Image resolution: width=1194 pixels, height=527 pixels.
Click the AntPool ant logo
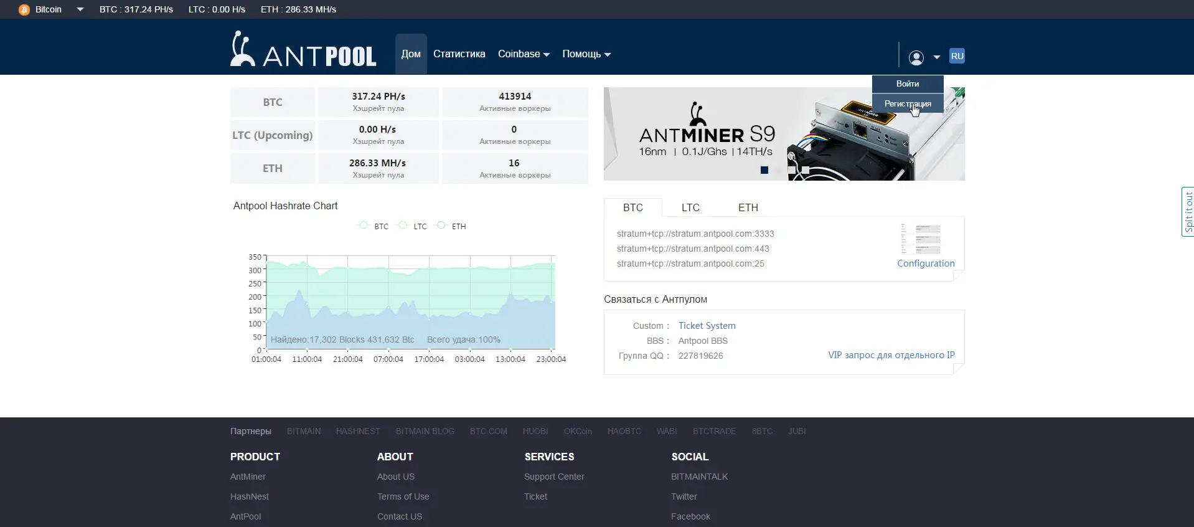click(242, 49)
